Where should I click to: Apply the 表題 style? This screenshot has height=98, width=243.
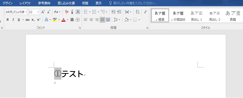[233, 15]
